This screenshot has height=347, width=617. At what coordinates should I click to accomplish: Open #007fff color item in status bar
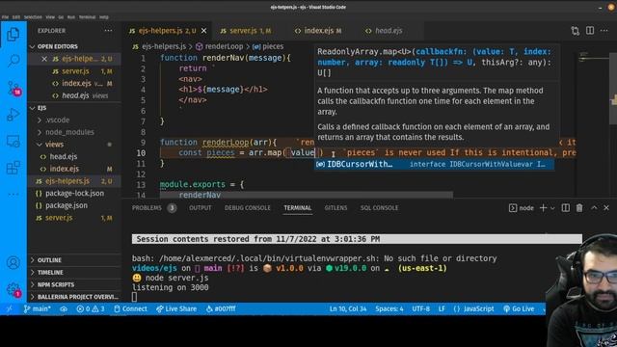(x=221, y=309)
